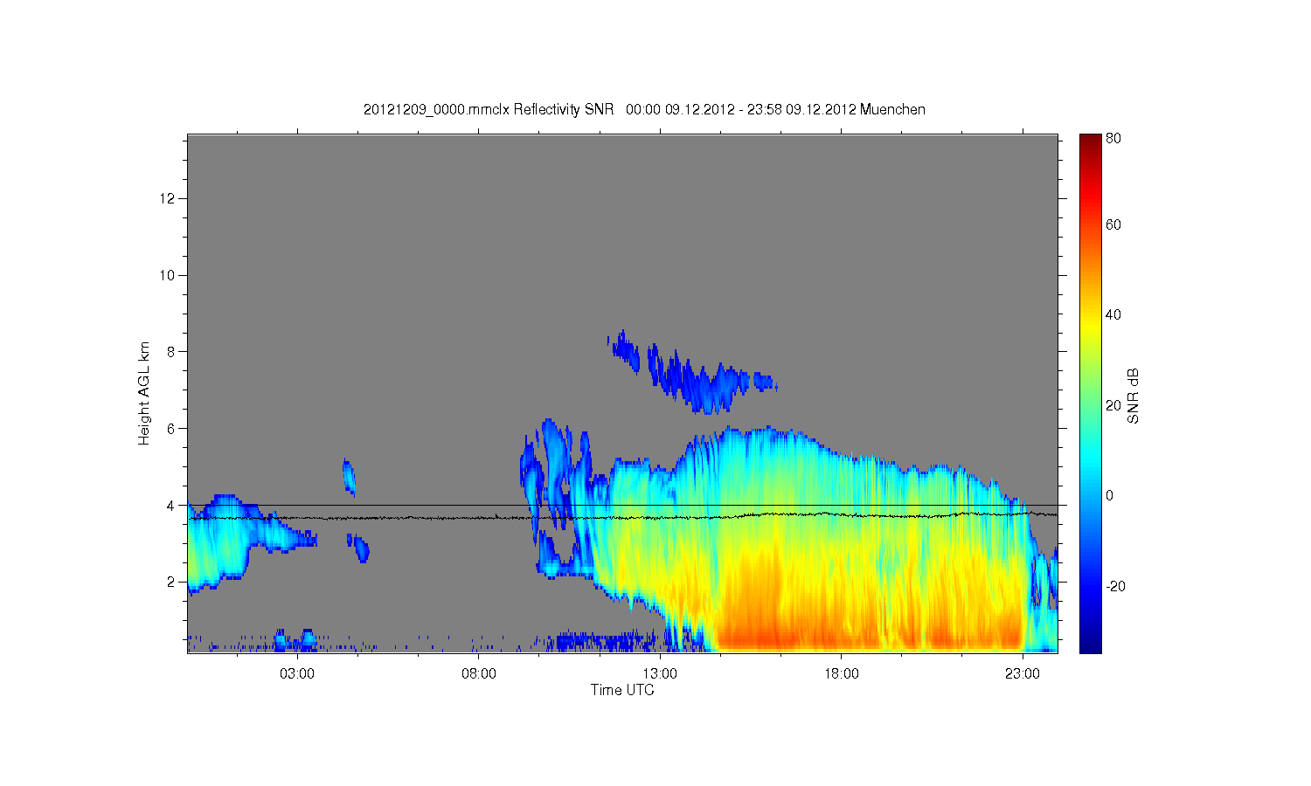Click the height axis label 4
Screen dimensions: 1311x786
(172, 506)
